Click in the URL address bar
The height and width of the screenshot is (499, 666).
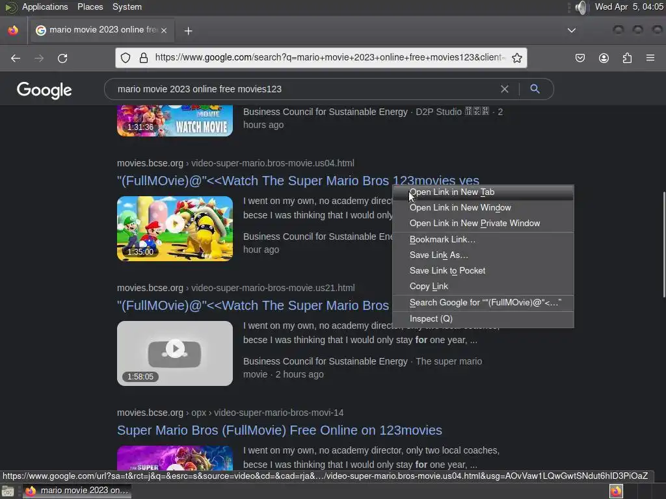(x=329, y=58)
